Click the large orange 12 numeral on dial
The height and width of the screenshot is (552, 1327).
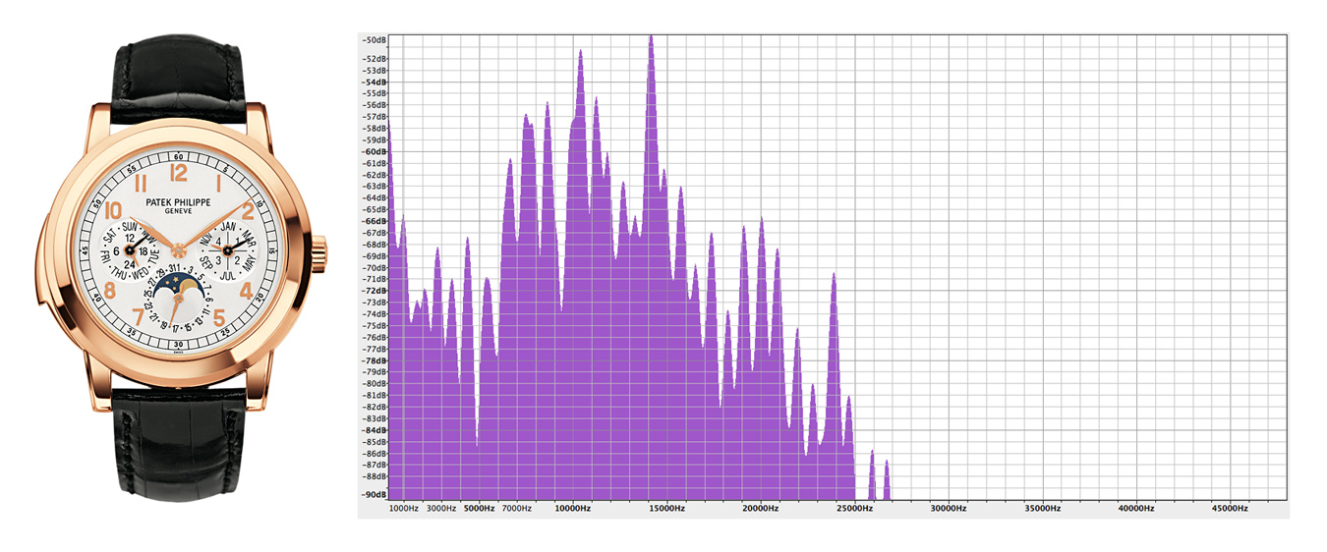(179, 173)
